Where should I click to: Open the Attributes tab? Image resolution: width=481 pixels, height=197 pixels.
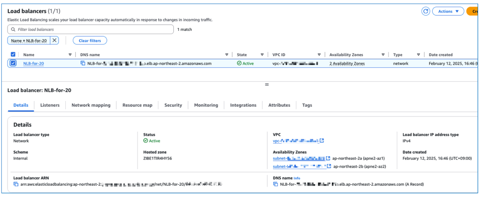tap(279, 105)
